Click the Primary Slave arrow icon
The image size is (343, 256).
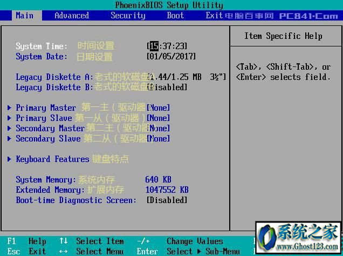point(9,118)
